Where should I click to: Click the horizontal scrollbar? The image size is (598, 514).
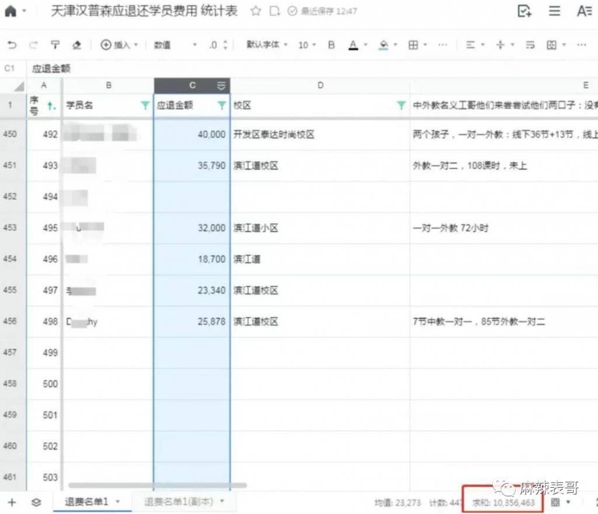[158, 485]
